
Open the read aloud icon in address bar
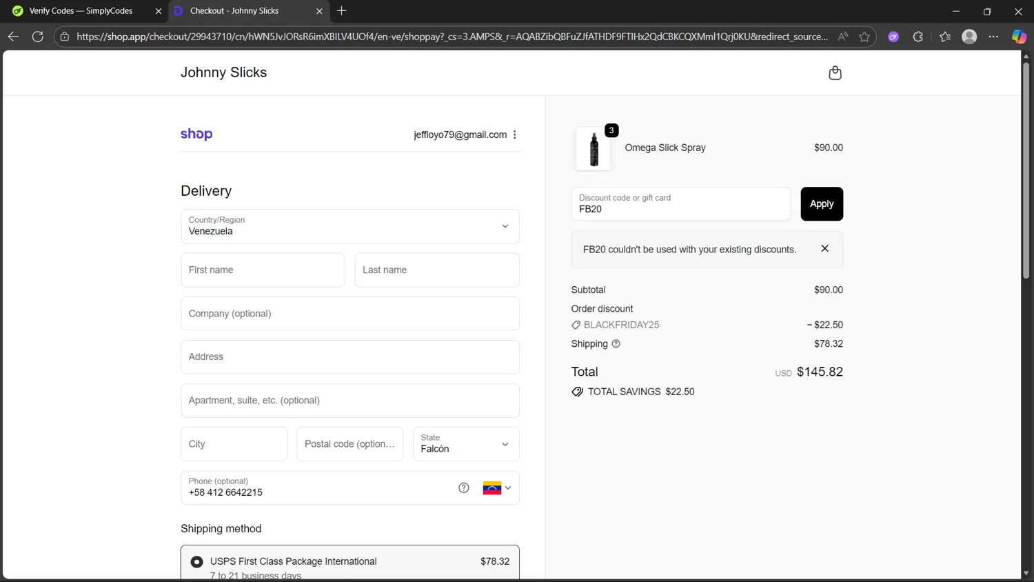pyautogui.click(x=843, y=37)
